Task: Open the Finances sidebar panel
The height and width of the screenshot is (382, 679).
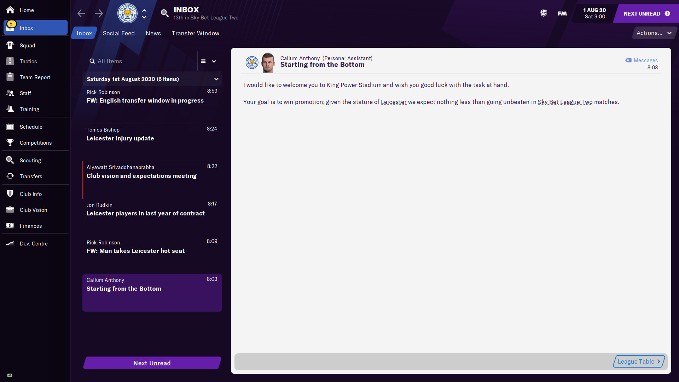Action: tap(30, 226)
